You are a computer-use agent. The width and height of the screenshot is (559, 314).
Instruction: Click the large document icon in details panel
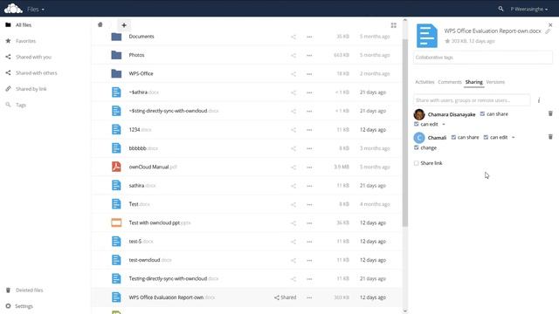(427, 36)
